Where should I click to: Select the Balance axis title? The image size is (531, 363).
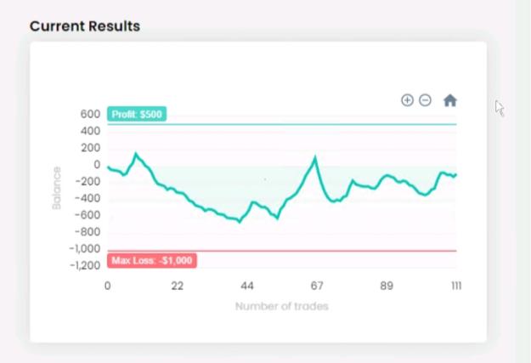pyautogui.click(x=57, y=188)
